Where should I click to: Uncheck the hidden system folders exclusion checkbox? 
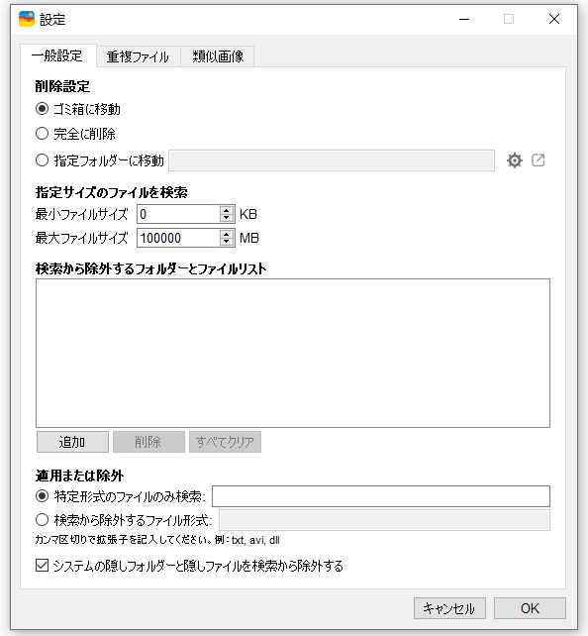point(42,565)
